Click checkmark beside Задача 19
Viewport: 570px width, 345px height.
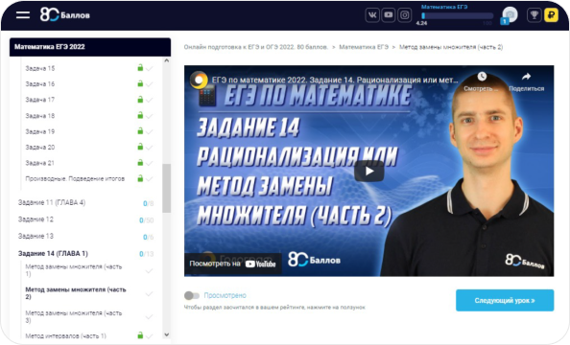click(x=149, y=131)
